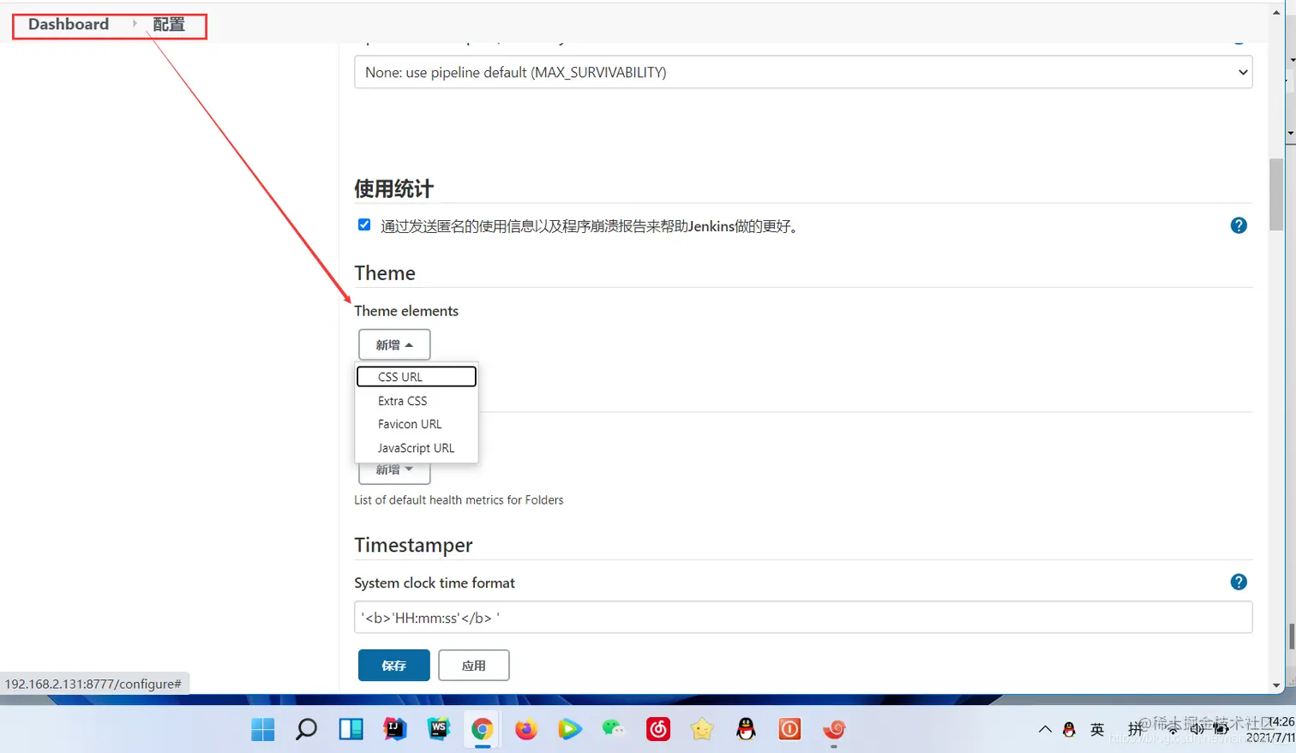Open help for System clock time format
Viewport: 1296px width, 753px height.
click(1239, 582)
